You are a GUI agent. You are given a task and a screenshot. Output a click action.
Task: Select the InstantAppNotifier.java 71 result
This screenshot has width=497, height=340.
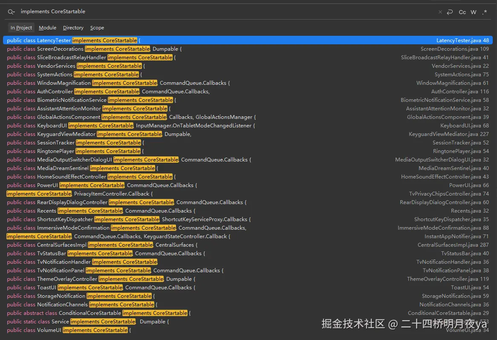[248, 237]
